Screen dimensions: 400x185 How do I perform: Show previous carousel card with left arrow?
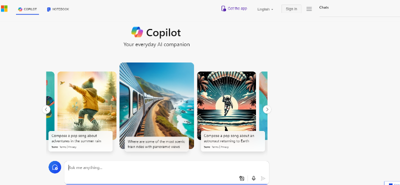[46, 109]
